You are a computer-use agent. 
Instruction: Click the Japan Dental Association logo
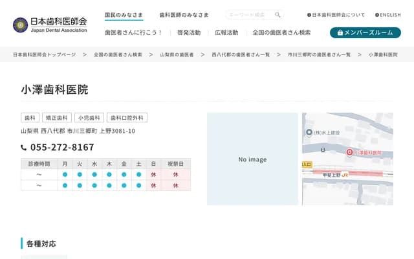(x=49, y=25)
